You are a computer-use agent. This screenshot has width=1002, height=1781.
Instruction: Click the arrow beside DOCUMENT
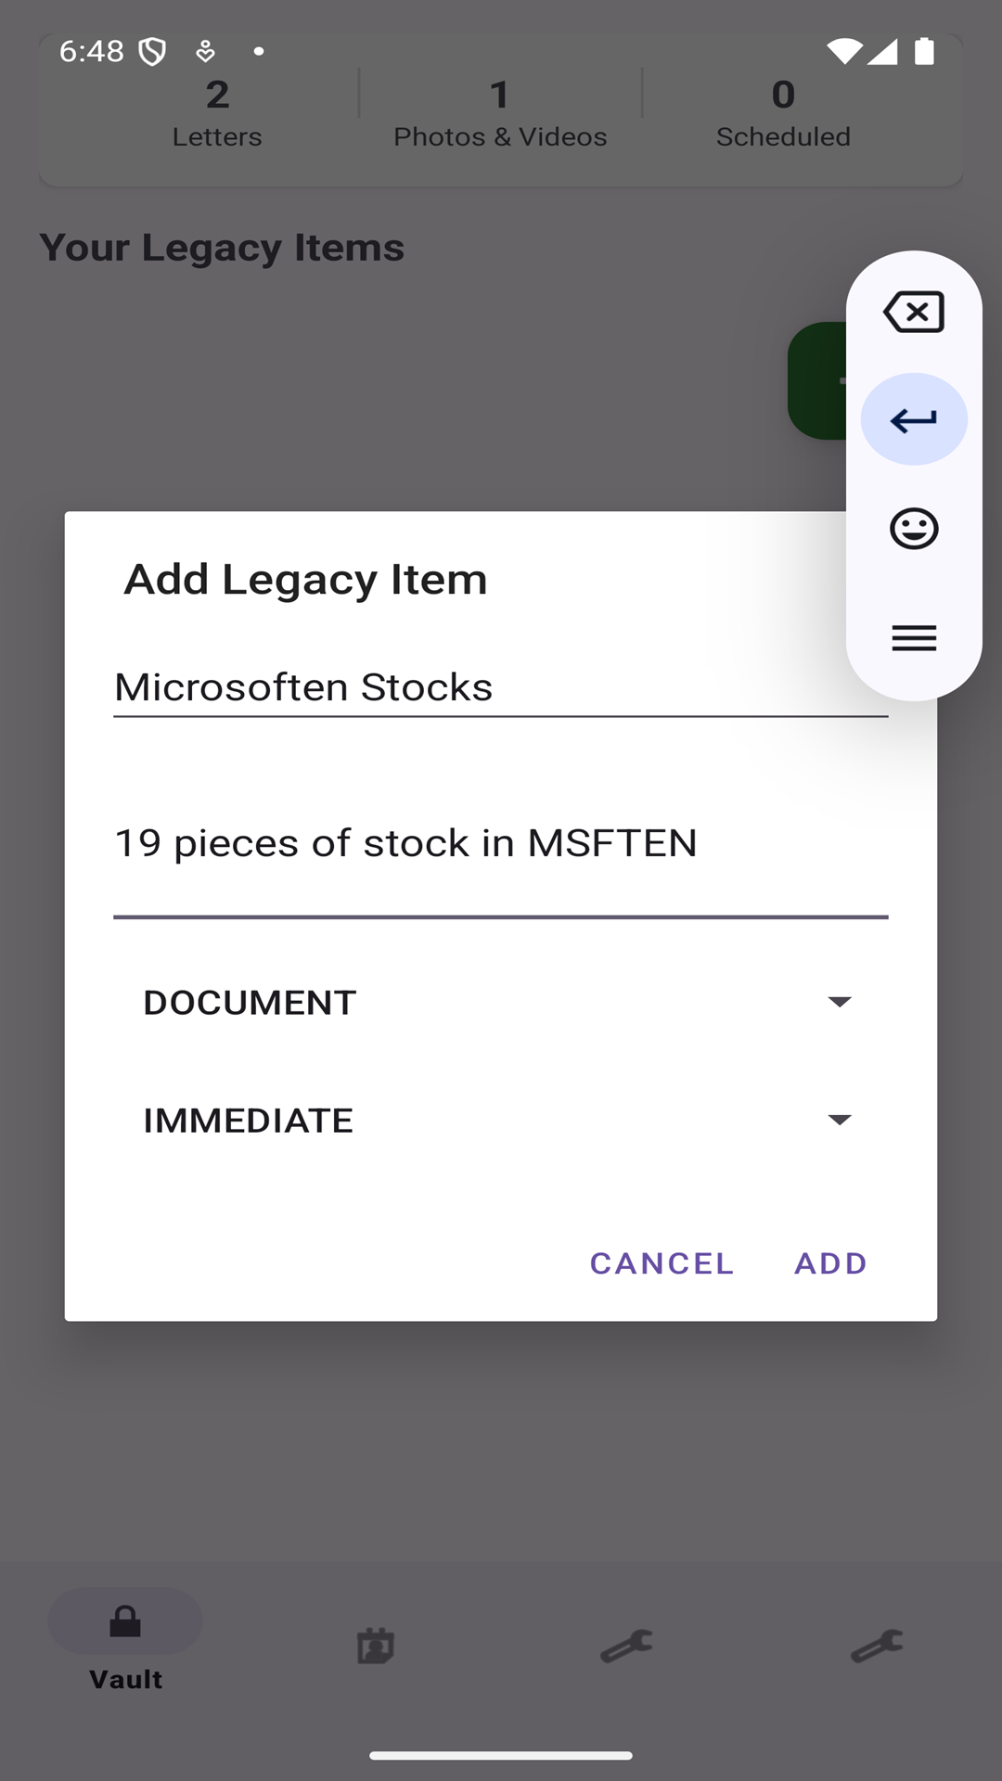840,1002
